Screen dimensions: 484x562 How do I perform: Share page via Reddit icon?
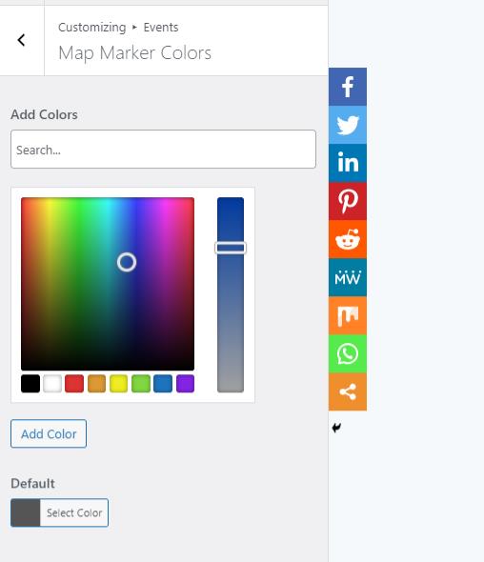348,239
